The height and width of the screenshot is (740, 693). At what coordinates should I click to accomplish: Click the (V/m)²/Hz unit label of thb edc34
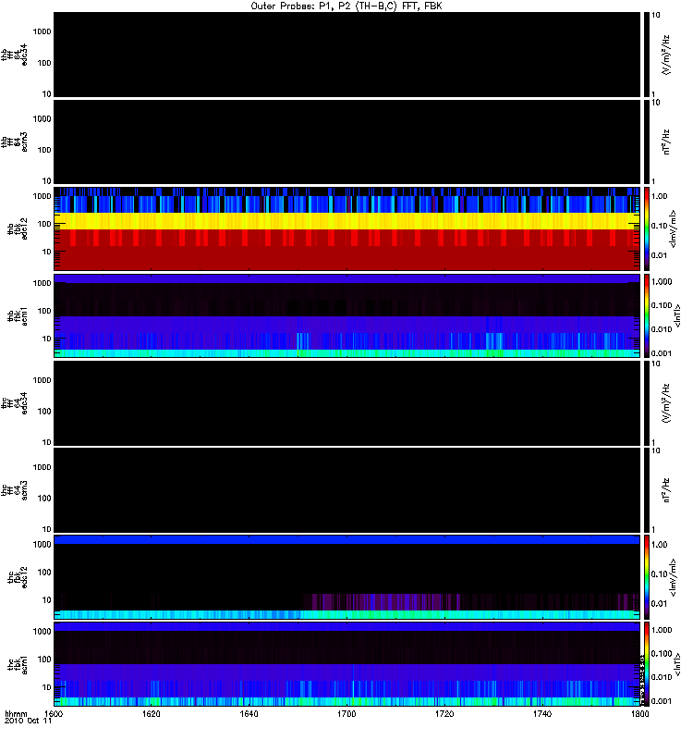click(x=666, y=55)
